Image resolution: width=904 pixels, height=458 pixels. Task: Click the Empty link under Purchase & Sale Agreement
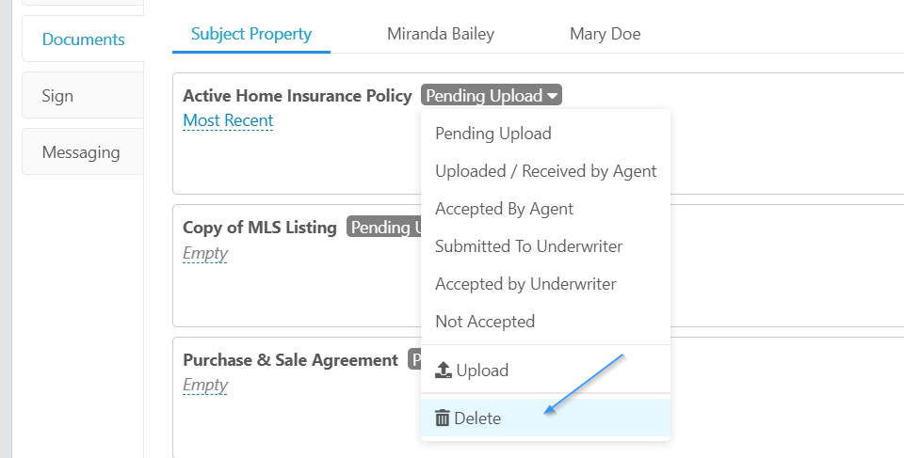click(x=205, y=385)
